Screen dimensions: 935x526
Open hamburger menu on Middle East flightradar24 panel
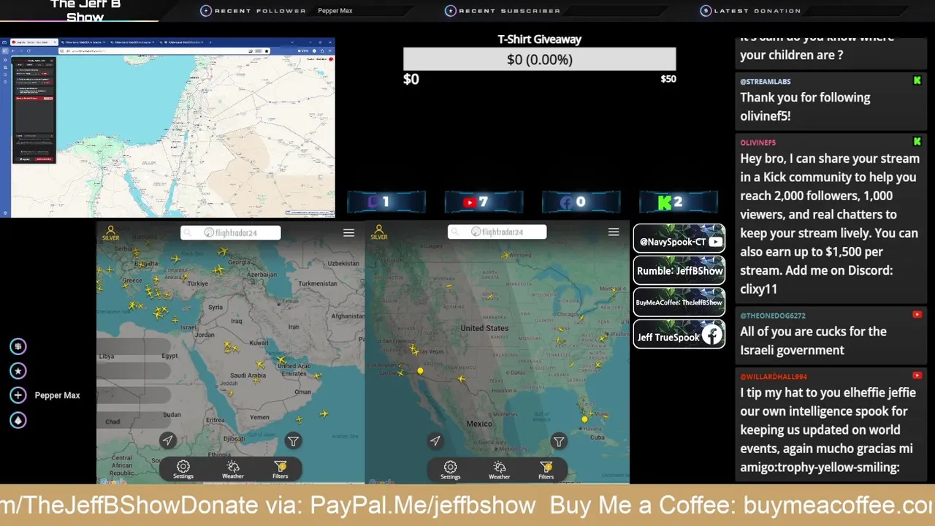click(348, 232)
